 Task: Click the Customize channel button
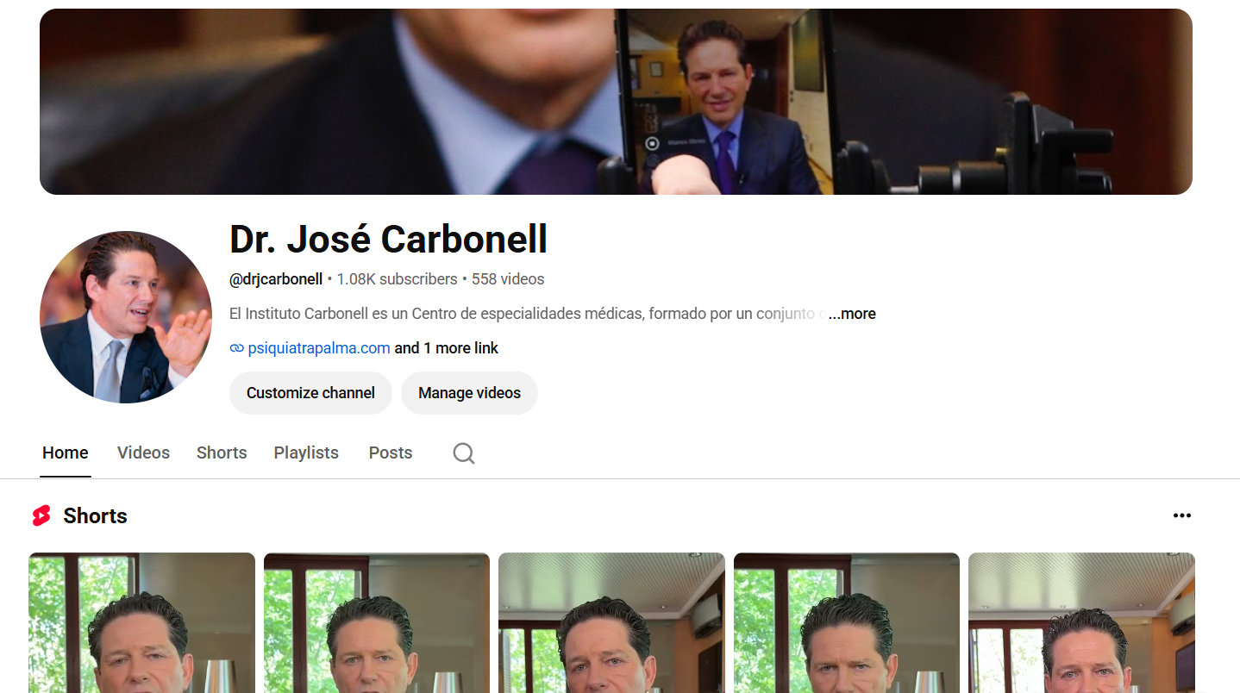(310, 393)
